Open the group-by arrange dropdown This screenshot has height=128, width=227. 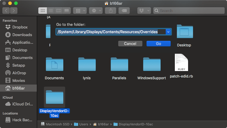(80, 11)
